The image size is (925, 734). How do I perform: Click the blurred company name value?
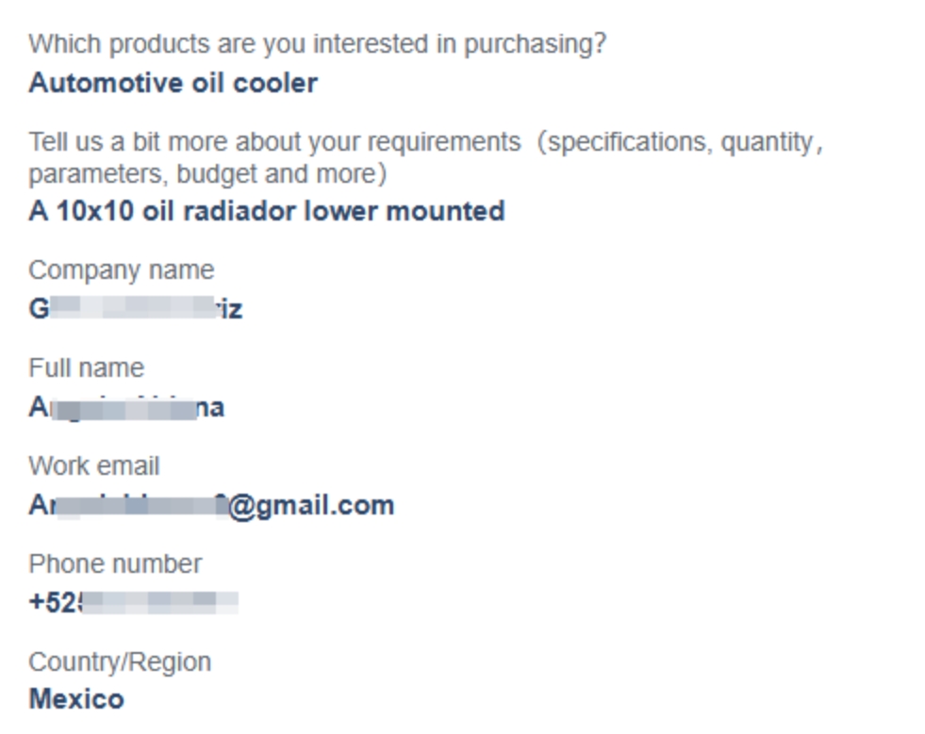tap(136, 309)
